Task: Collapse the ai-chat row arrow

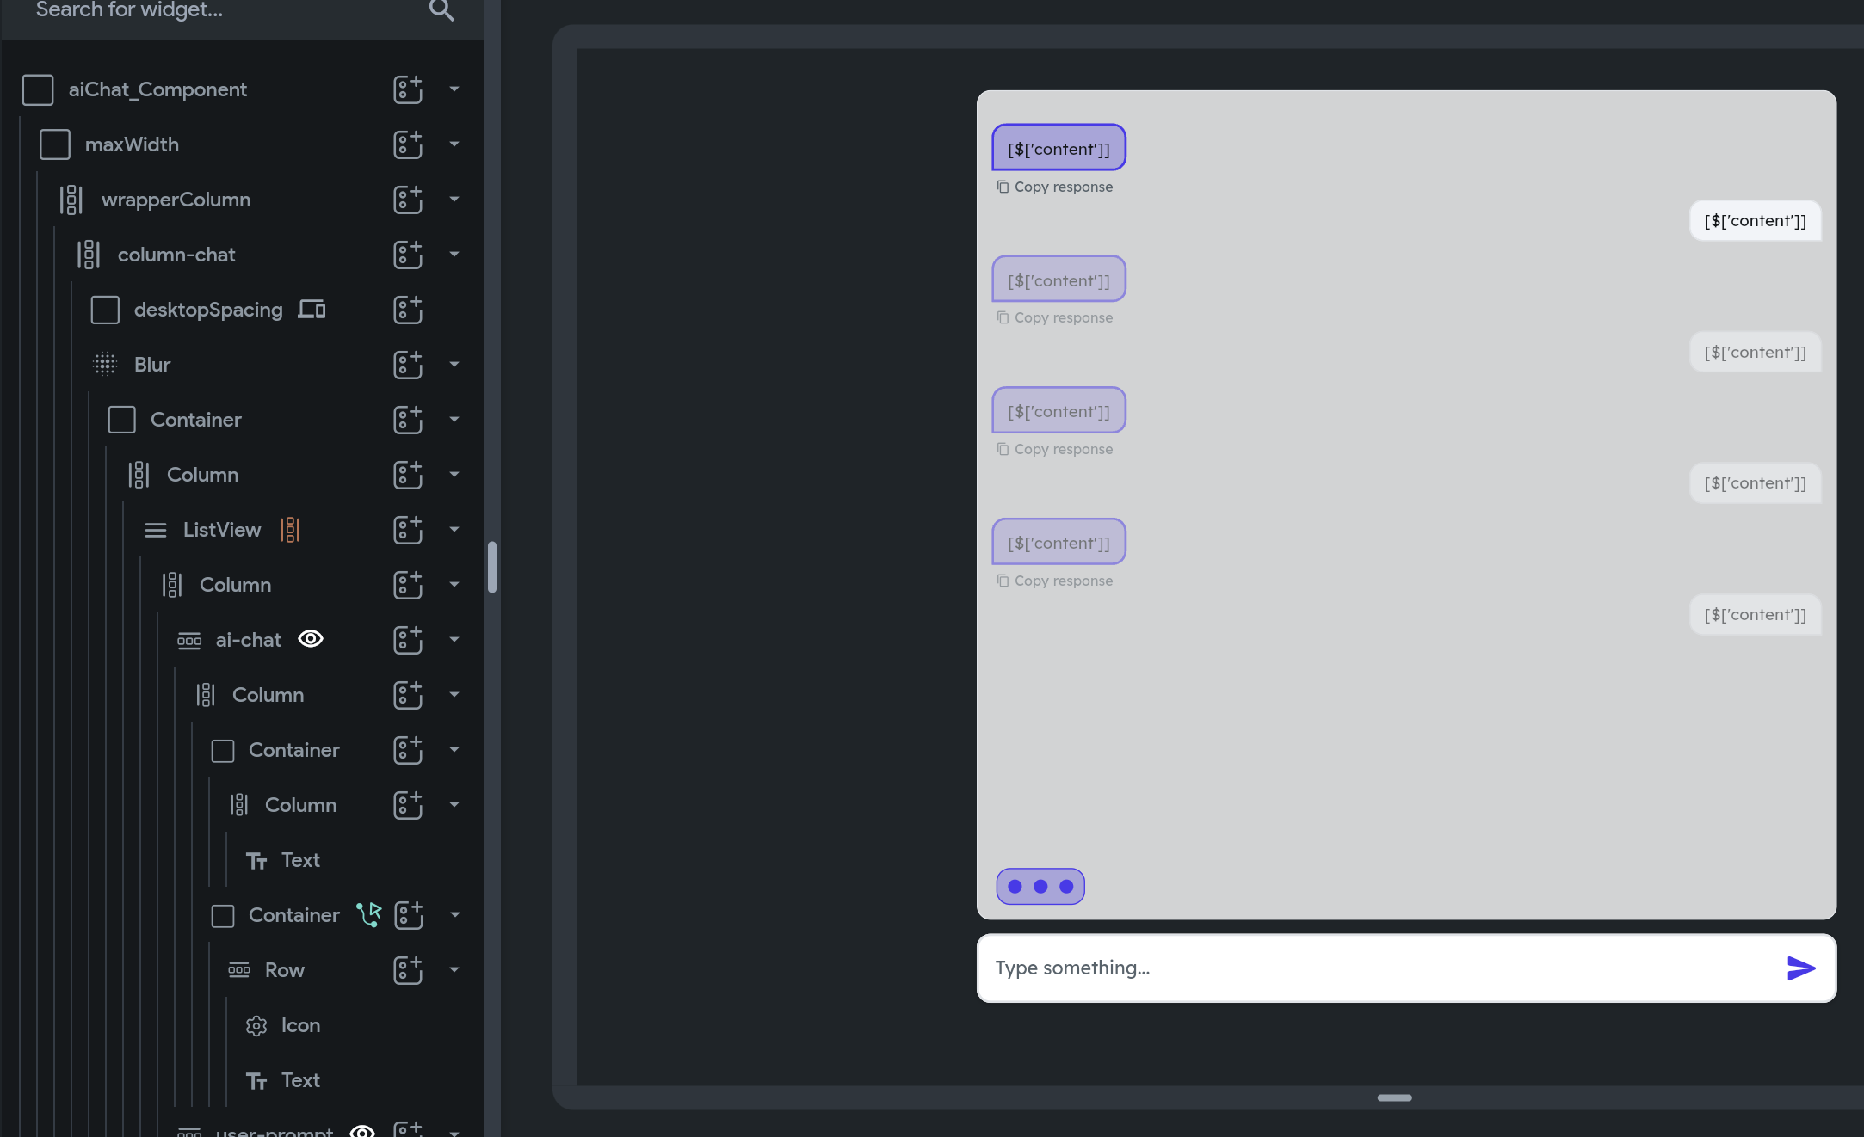Action: [454, 640]
